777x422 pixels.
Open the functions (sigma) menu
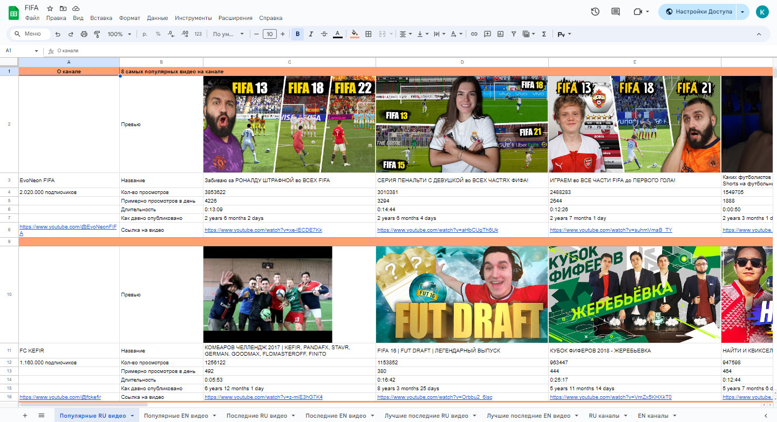(x=544, y=34)
